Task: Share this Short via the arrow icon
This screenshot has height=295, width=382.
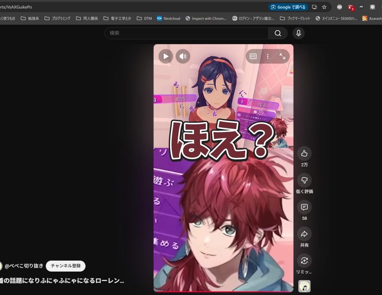Action: 304,234
